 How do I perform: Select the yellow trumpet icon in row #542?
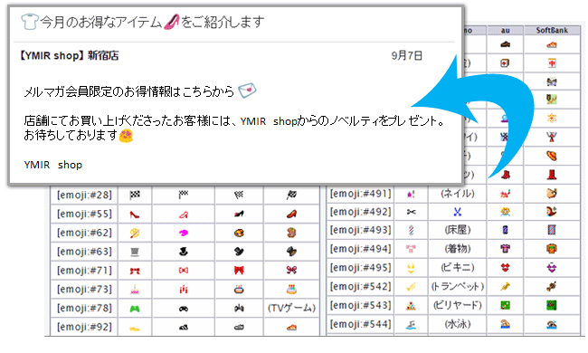(x=411, y=287)
